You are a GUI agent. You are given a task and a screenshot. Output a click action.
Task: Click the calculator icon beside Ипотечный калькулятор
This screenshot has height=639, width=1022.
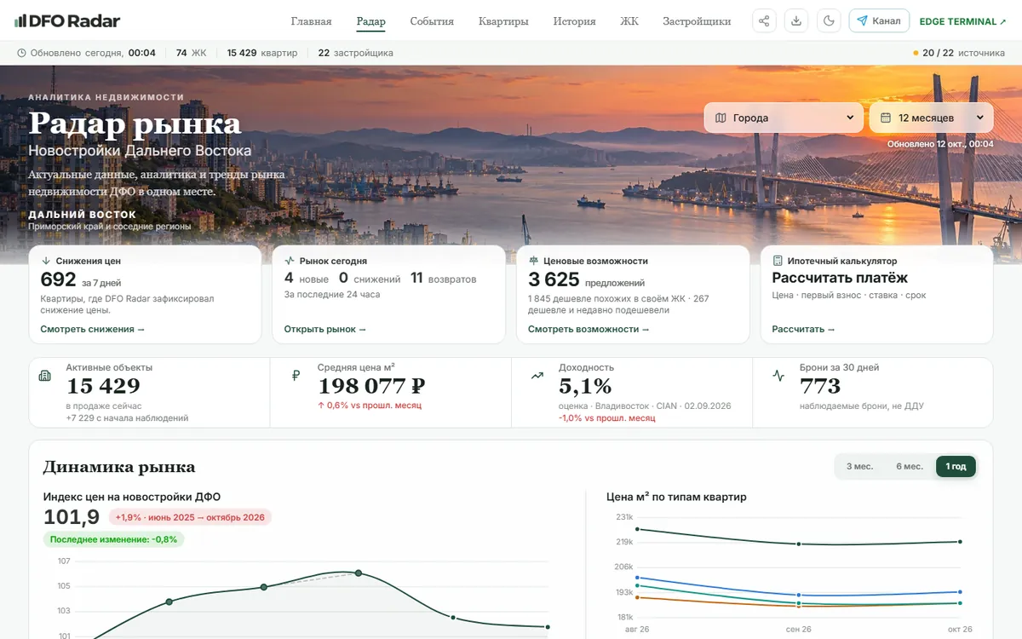pyautogui.click(x=778, y=261)
